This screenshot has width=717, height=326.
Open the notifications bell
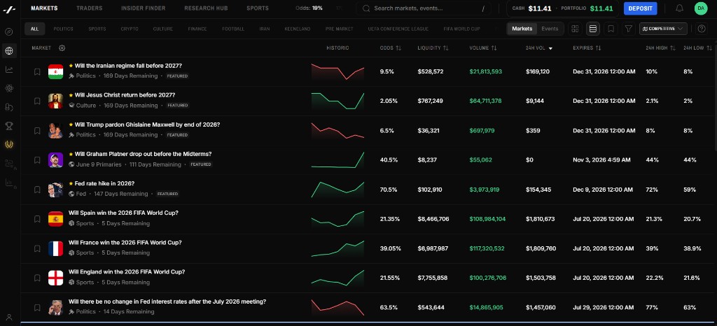click(679, 8)
